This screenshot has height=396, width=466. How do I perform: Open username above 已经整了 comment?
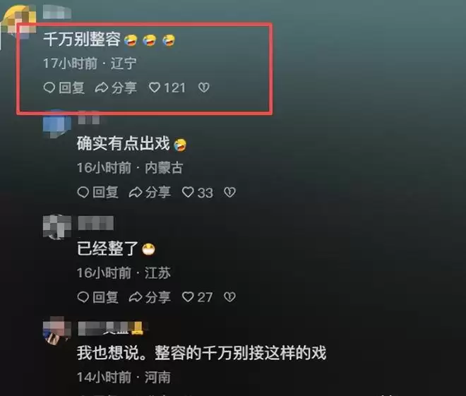[x=96, y=223]
